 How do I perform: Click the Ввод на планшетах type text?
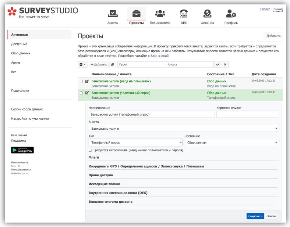(221, 86)
